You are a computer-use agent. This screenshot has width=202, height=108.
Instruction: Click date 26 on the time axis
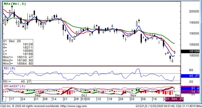pyautogui.click(x=121, y=99)
